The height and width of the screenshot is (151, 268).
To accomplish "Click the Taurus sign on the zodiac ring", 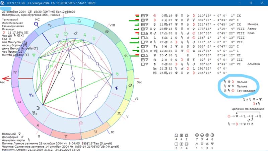I will (96, 132).
